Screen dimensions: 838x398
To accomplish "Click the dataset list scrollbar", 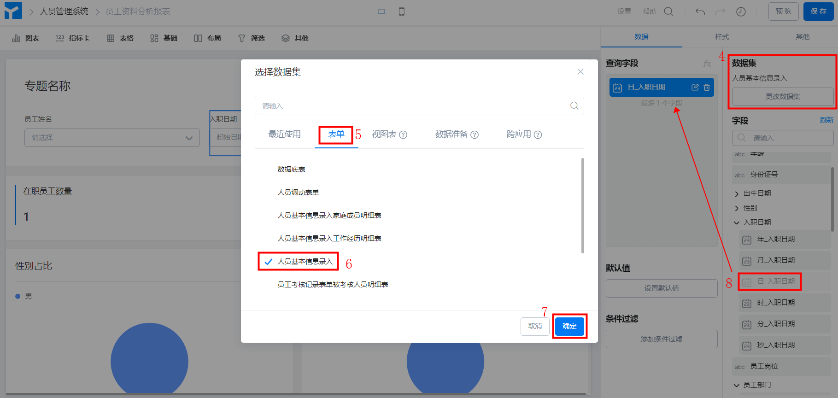I will coord(583,205).
